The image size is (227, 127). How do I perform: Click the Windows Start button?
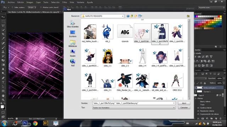[4, 123]
